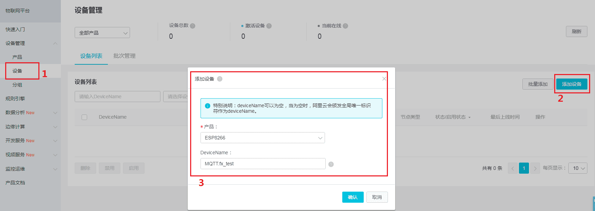Click the 批量添加 button
This screenshot has height=211, width=595.
click(x=538, y=84)
